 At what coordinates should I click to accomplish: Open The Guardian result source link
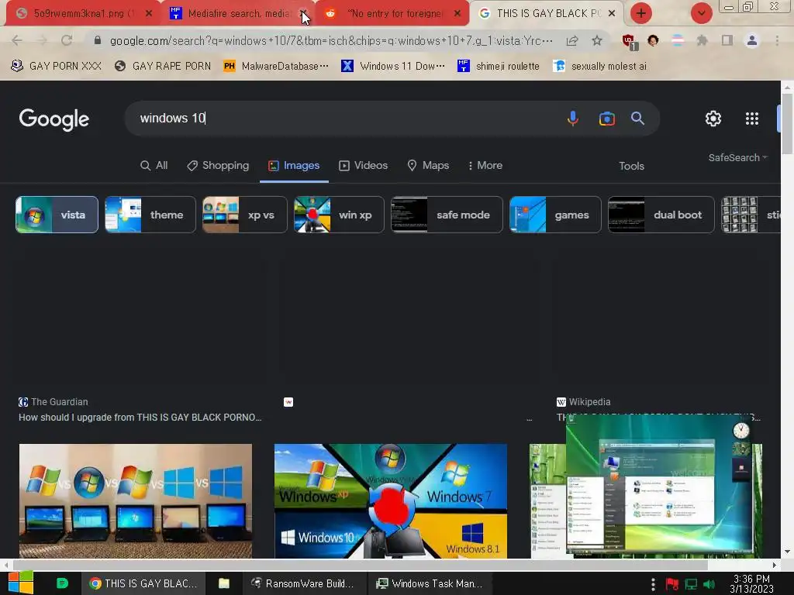click(54, 402)
